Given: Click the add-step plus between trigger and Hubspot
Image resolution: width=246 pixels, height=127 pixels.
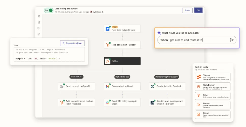Looking at the screenshot, I should 122,37.
